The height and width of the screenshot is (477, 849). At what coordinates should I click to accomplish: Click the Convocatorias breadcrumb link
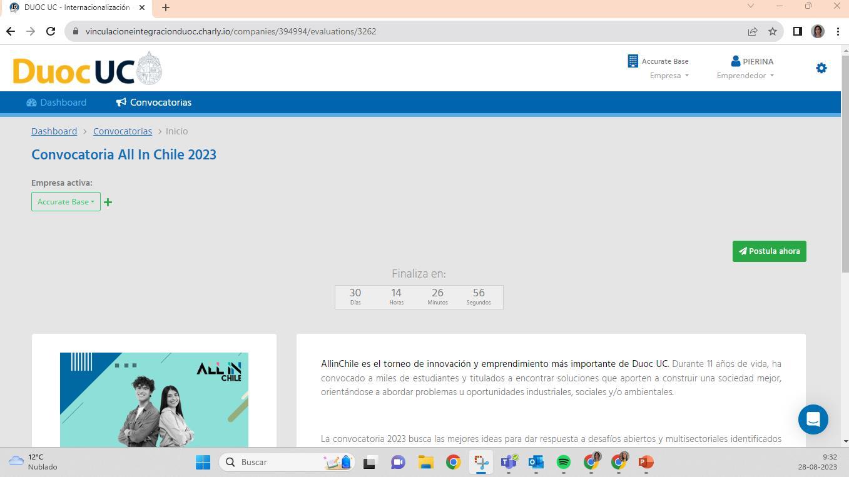coord(123,131)
